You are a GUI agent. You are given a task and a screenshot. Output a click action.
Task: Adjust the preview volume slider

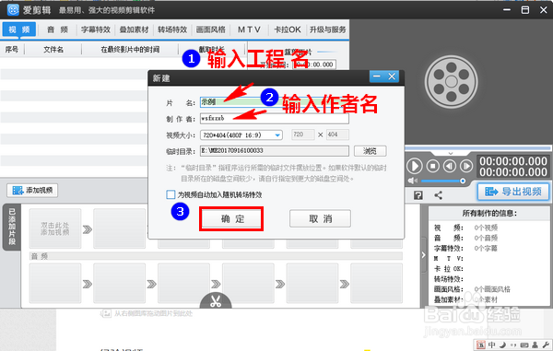[443, 181]
